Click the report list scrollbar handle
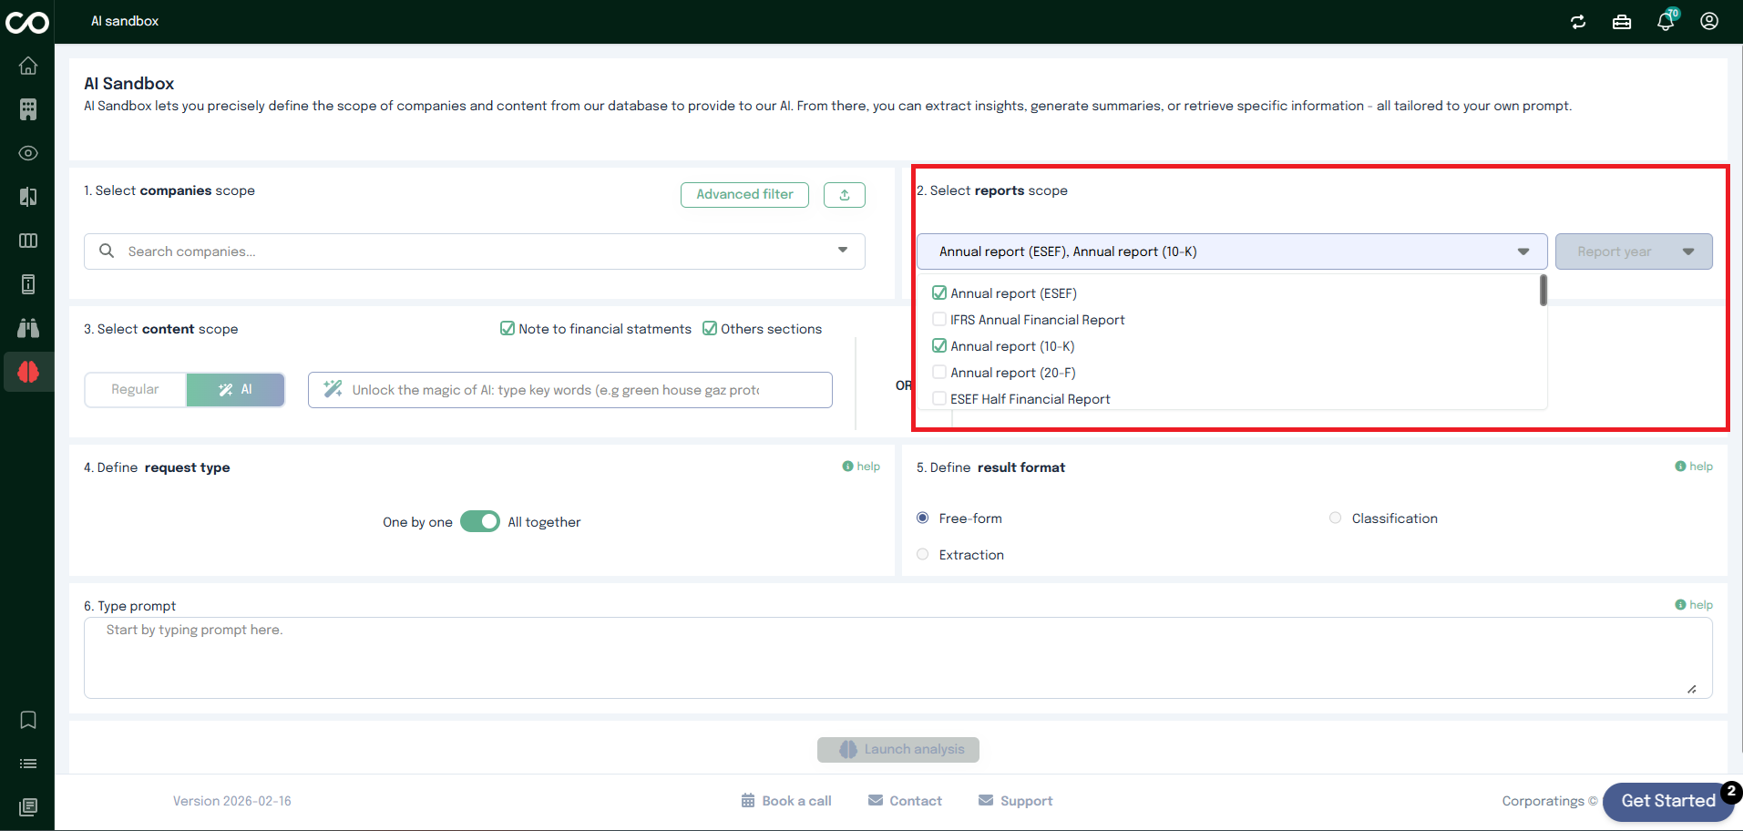 tap(1543, 291)
